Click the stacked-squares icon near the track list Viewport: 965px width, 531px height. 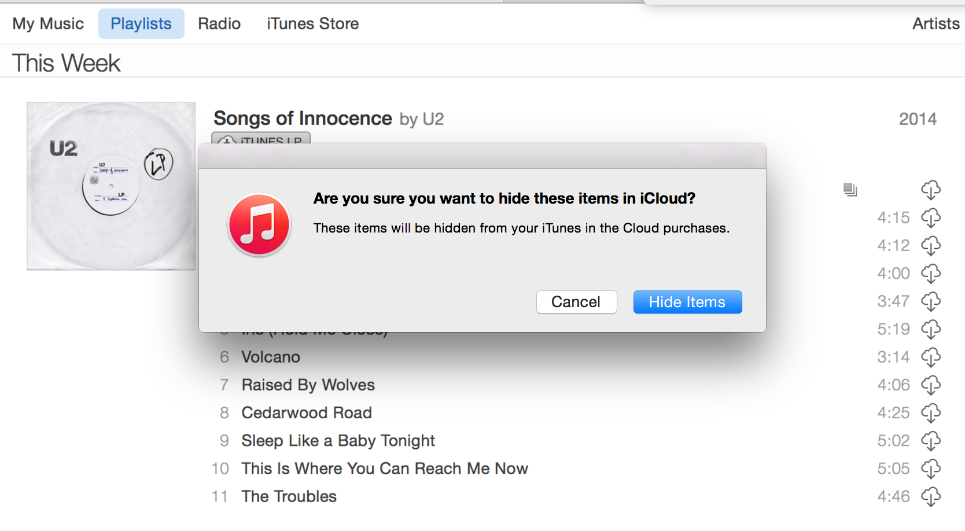pos(850,190)
